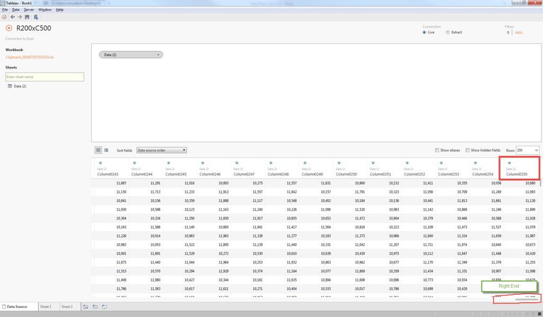Image resolution: width=543 pixels, height=317 pixels.
Task: Click cell 11,557 in first row of Column0248
Action: pos(292,183)
